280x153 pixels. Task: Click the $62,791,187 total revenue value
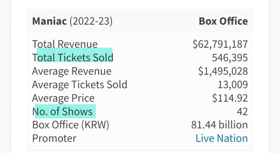[x=220, y=44]
